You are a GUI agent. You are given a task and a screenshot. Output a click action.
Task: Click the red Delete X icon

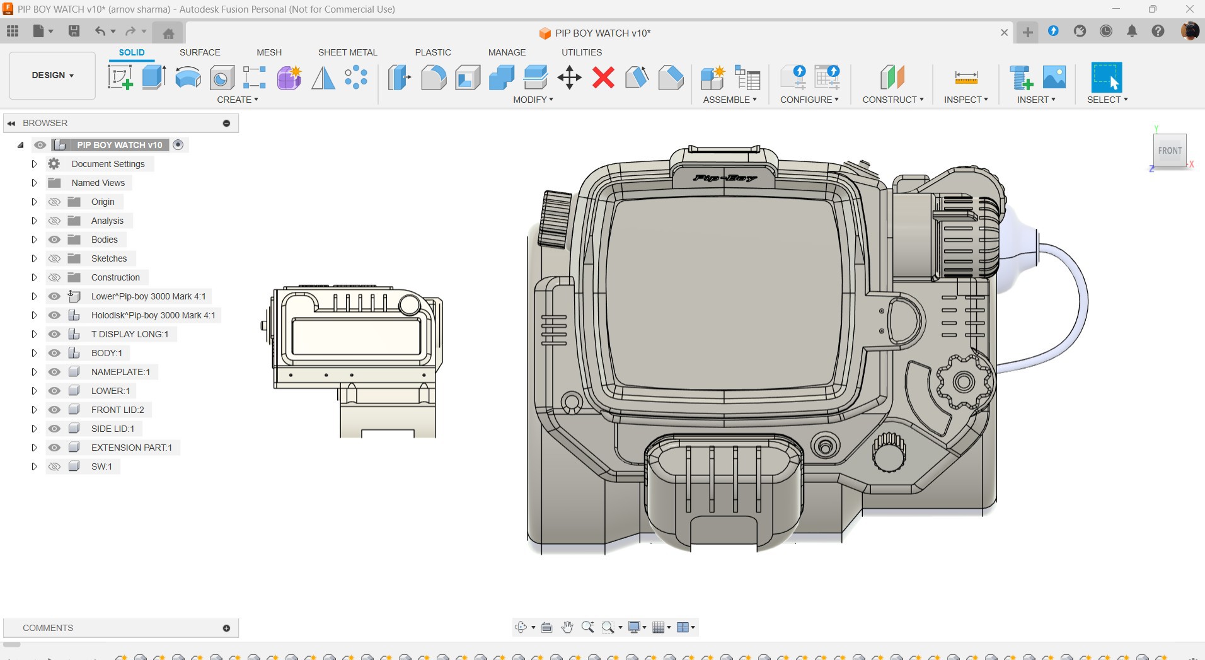click(603, 78)
